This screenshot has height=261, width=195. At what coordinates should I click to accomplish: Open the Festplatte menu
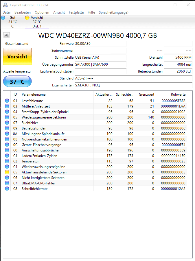click(x=76, y=12)
